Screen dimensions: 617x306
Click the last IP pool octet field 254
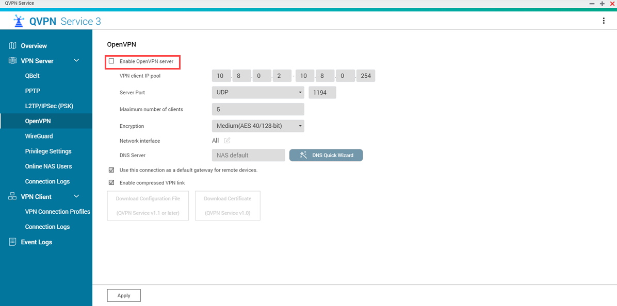click(x=366, y=76)
